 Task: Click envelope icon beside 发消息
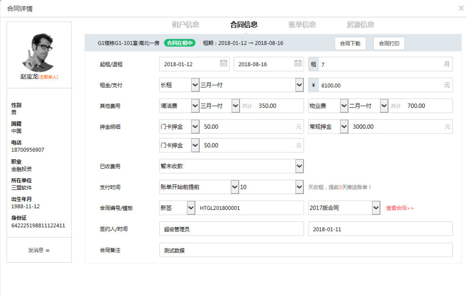point(47,251)
